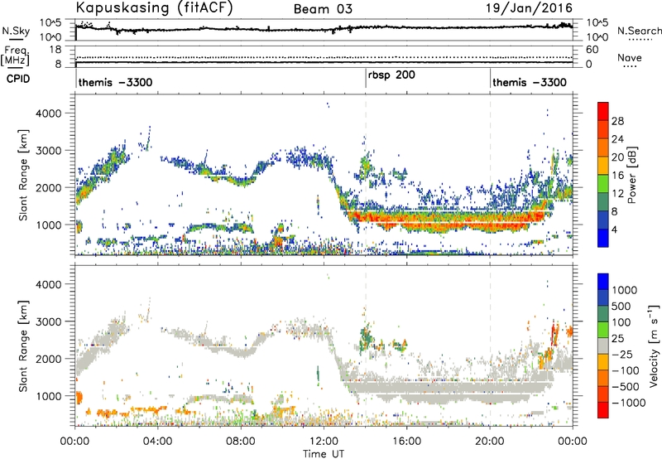The height and width of the screenshot is (459, 662).
Task: Click the '1000' tick on the Velocity colorbar
Action: [625, 290]
